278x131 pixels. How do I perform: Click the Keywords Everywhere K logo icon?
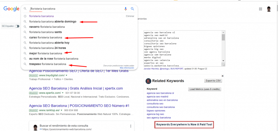click(149, 81)
